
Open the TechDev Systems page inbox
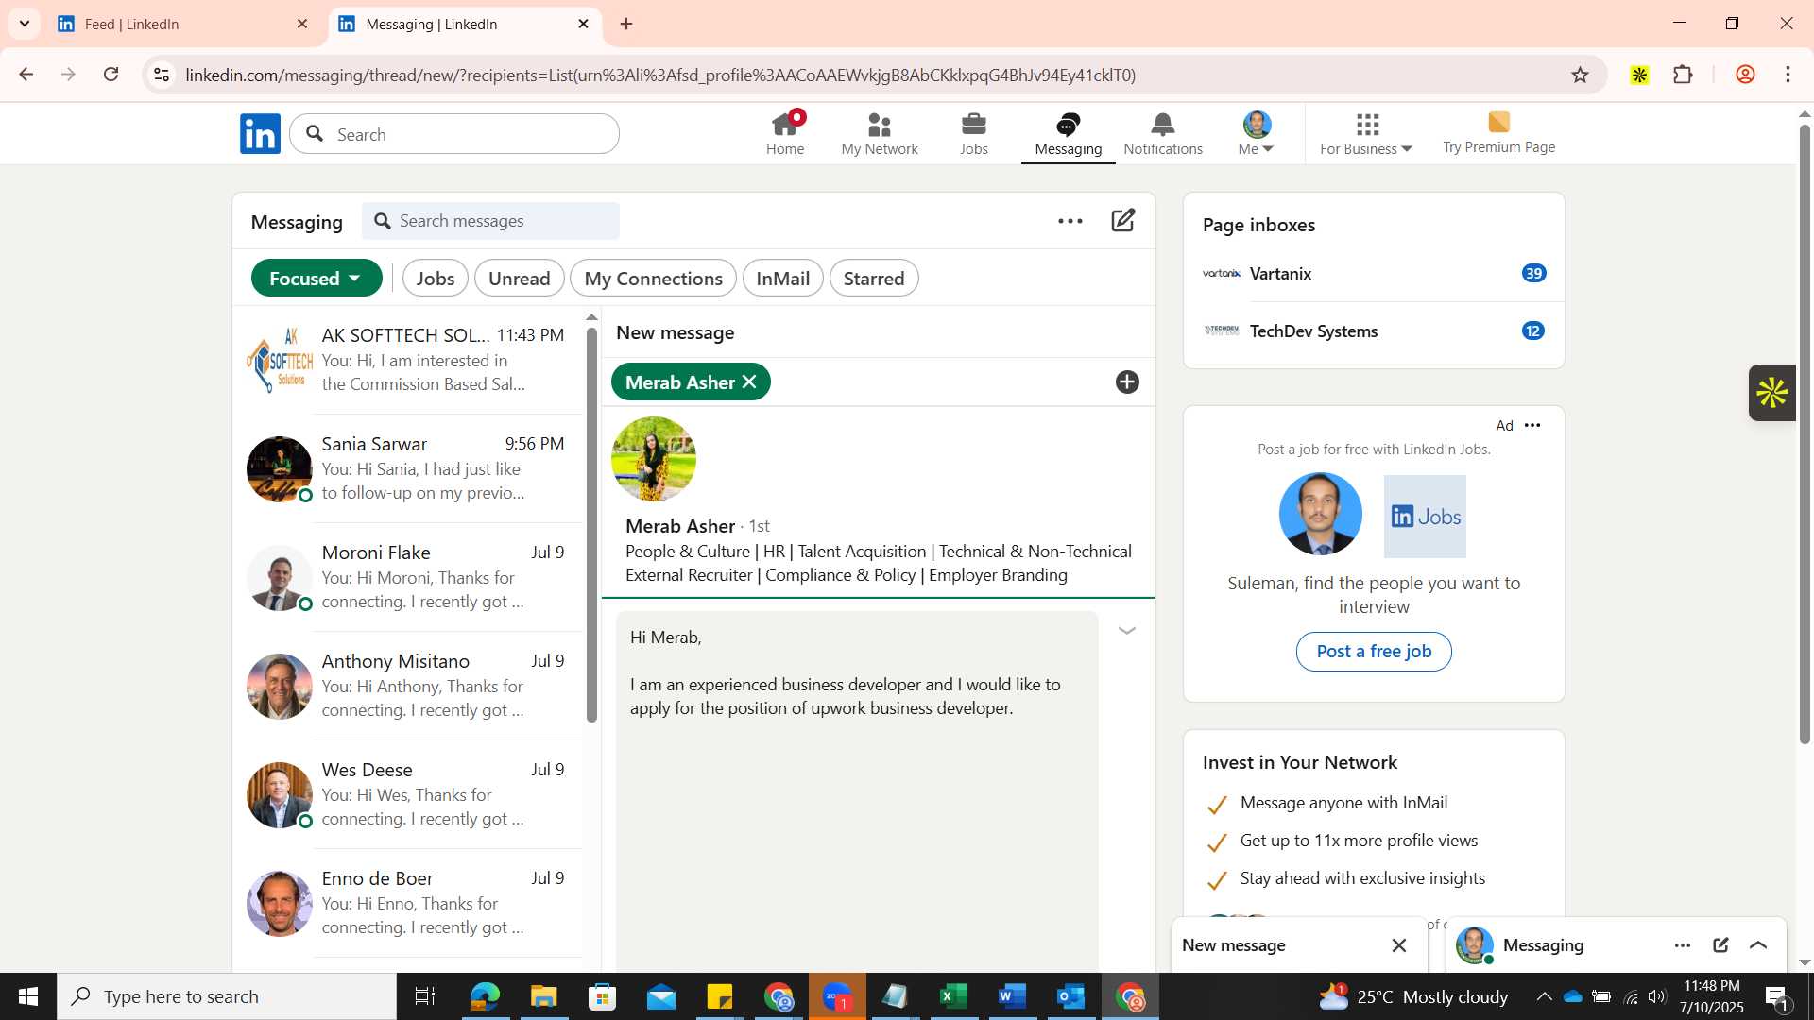pos(1374,331)
